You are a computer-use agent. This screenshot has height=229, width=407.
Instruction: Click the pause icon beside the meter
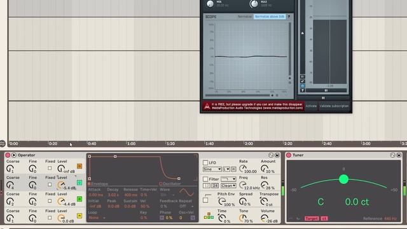(303, 77)
